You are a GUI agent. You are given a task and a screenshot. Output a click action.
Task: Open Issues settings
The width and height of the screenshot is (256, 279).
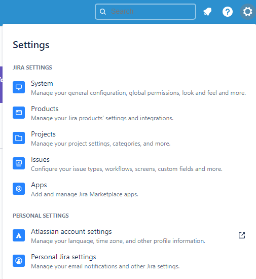[x=129, y=163]
